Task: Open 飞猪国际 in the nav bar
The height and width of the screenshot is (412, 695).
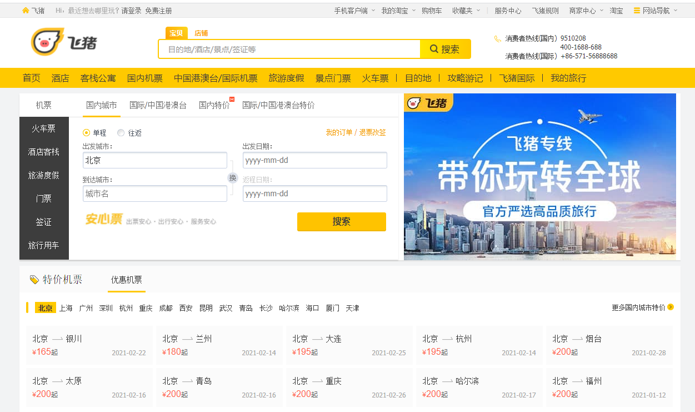Action: (517, 78)
